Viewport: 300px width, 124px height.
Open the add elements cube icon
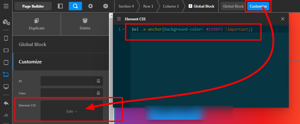pos(6,22)
